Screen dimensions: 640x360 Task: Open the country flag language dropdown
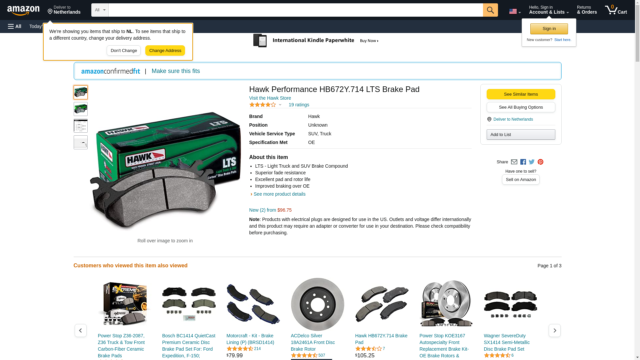click(x=515, y=11)
